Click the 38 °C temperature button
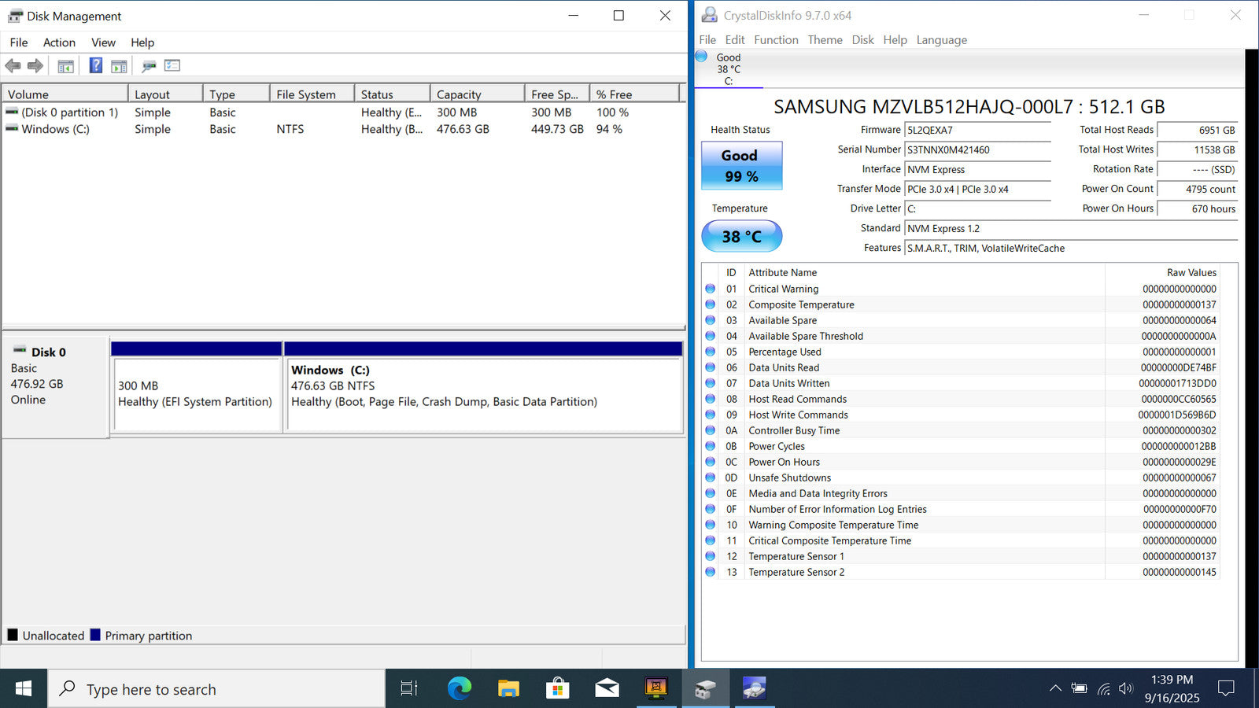Image resolution: width=1259 pixels, height=708 pixels. coord(741,236)
